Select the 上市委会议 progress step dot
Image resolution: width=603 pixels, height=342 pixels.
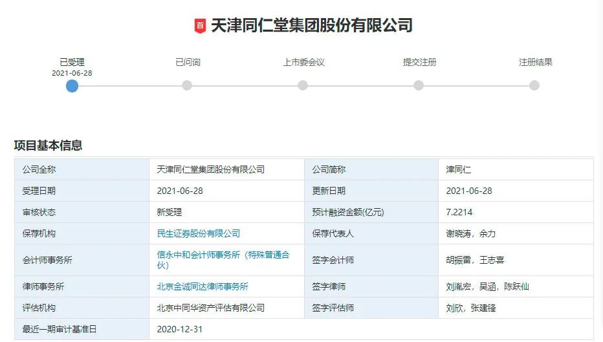(x=303, y=85)
